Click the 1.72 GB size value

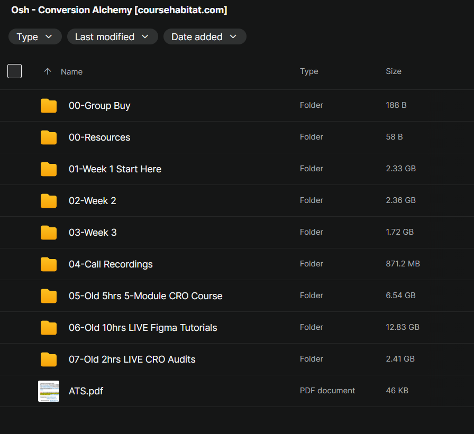coord(399,232)
